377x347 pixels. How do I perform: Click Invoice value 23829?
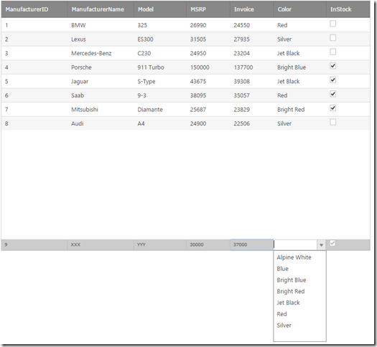coord(252,110)
